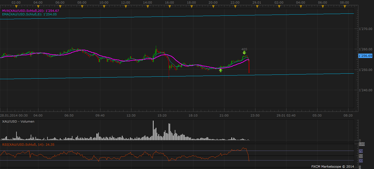This screenshot has height=169, width=374.
Task: Click the large red candle at chart end
Action: (x=249, y=67)
